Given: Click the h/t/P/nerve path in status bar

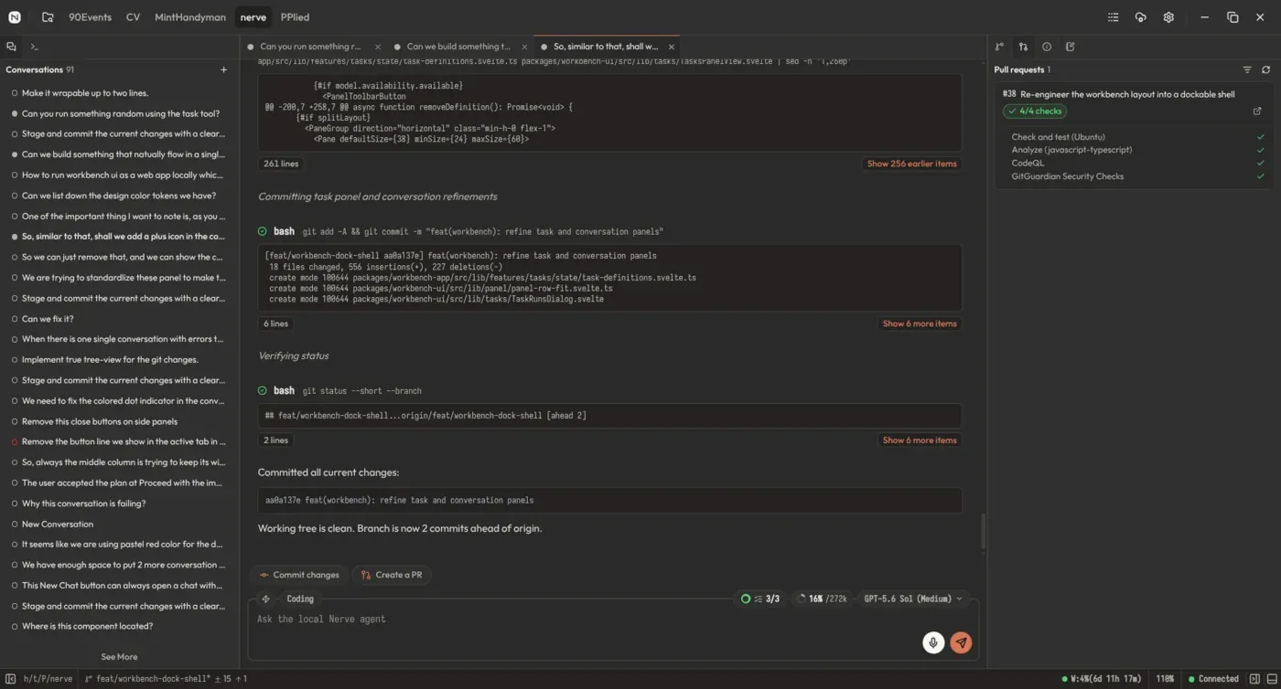Looking at the screenshot, I should pyautogui.click(x=48, y=679).
